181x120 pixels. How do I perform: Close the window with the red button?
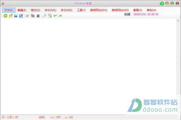point(177,3)
